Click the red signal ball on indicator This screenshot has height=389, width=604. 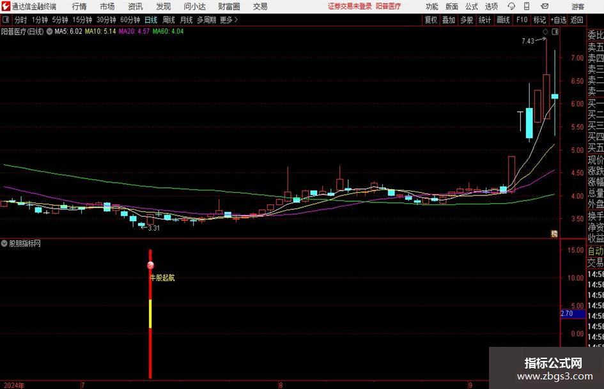[x=151, y=265]
